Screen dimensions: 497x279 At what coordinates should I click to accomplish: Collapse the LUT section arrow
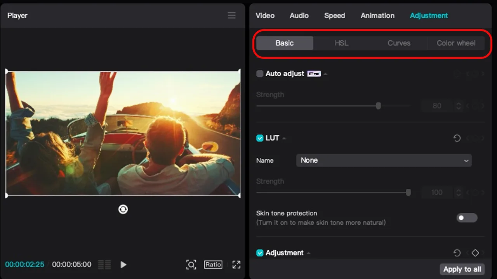coord(284,138)
